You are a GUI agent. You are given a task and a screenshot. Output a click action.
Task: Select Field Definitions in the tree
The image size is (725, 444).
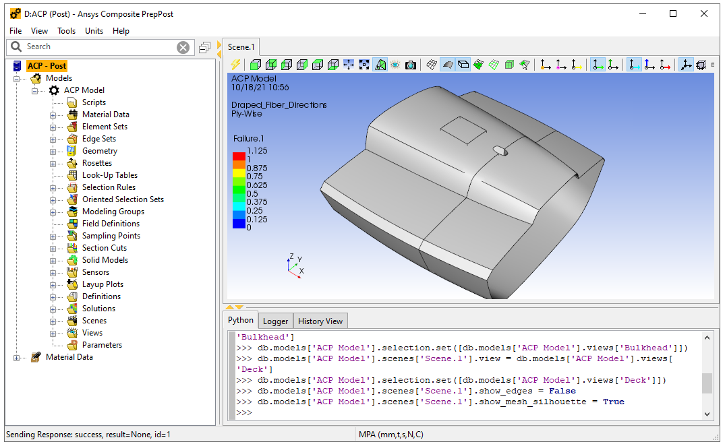(x=111, y=224)
